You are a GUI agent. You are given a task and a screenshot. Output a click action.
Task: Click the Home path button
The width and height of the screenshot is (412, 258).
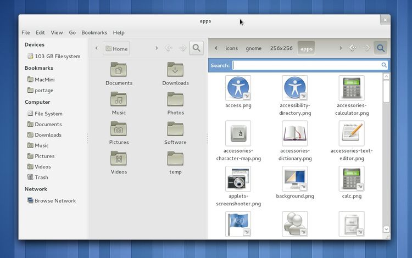pos(116,48)
